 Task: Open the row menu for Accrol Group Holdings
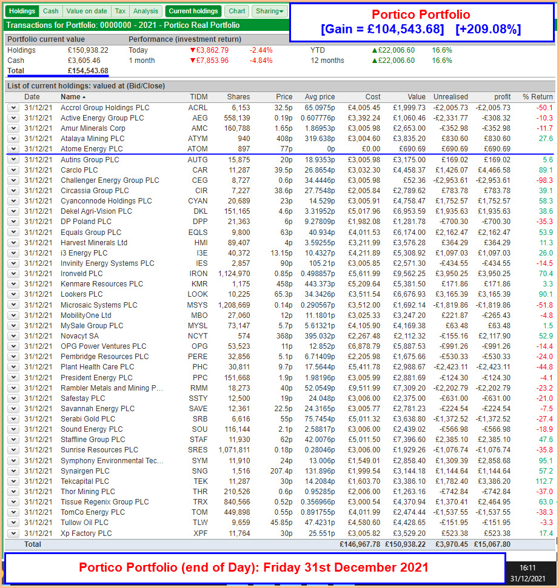(13, 108)
